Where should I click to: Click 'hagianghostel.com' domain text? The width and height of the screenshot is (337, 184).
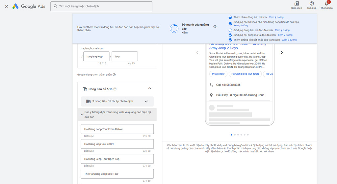pos(92,48)
